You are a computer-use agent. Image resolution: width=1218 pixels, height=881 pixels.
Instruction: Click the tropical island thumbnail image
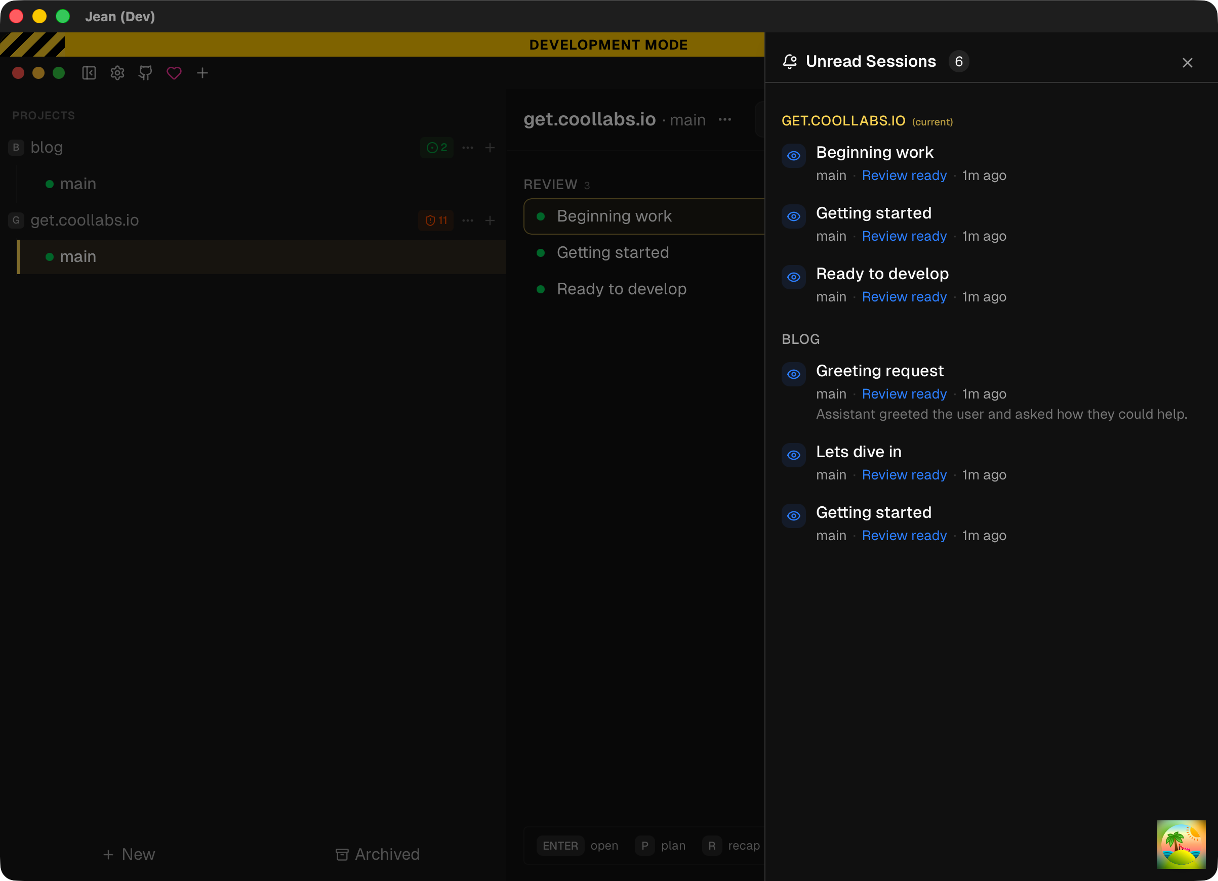pyautogui.click(x=1181, y=844)
